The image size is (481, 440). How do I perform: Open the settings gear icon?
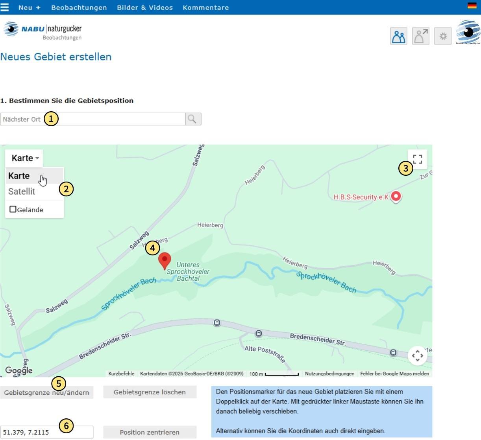(443, 36)
